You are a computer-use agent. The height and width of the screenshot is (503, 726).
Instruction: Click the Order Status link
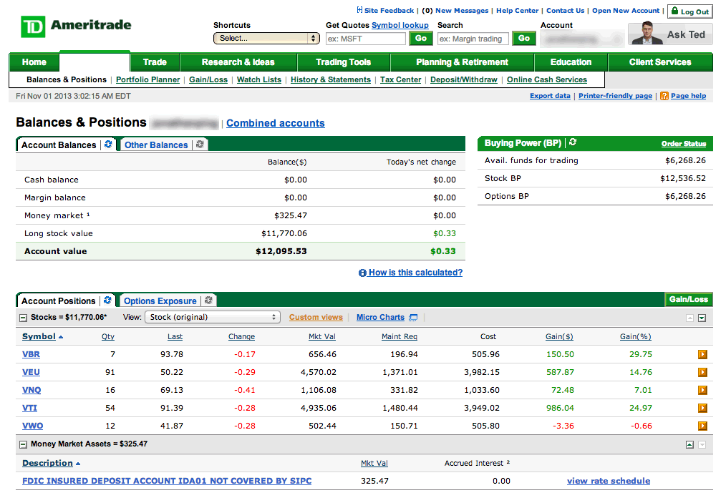(684, 143)
